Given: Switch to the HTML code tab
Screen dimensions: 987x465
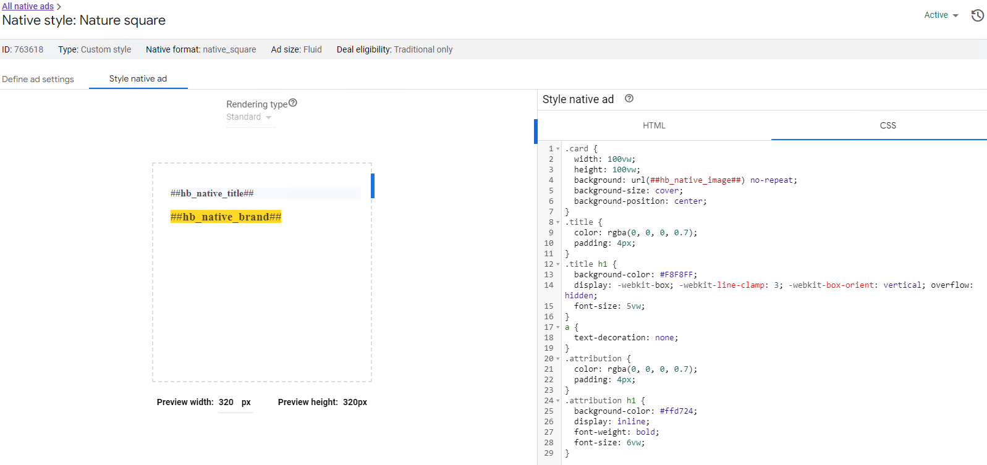Looking at the screenshot, I should coord(654,125).
